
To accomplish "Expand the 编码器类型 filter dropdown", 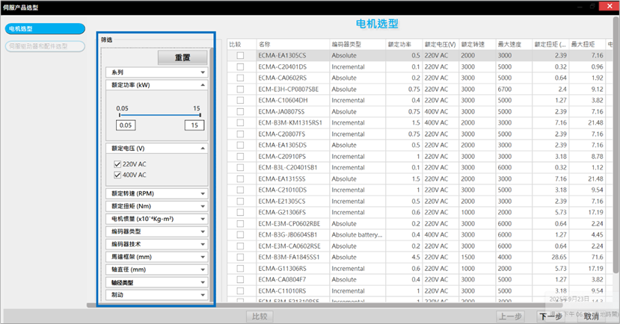I will point(156,231).
